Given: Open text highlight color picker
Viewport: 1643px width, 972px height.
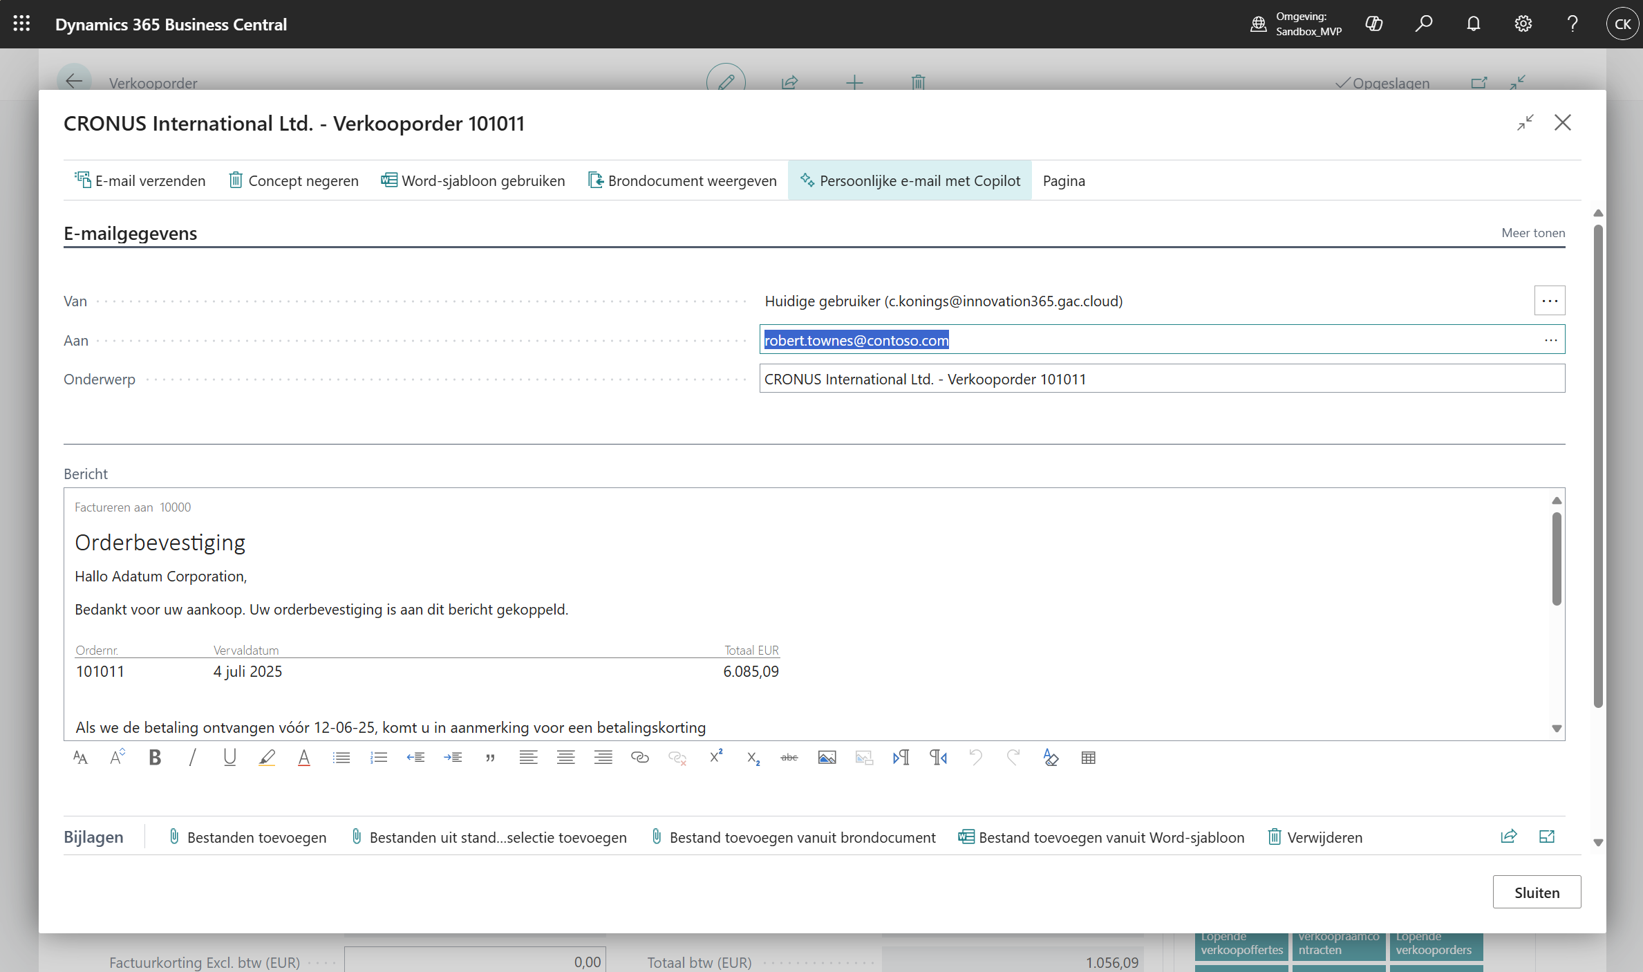Looking at the screenshot, I should 267,758.
